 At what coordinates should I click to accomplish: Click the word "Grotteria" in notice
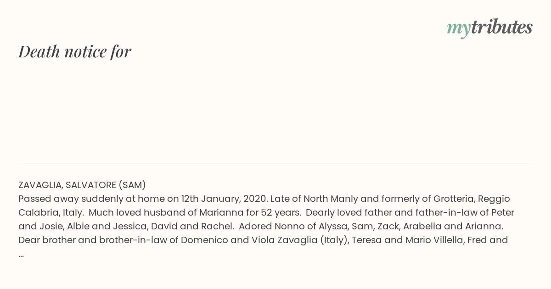pos(452,199)
